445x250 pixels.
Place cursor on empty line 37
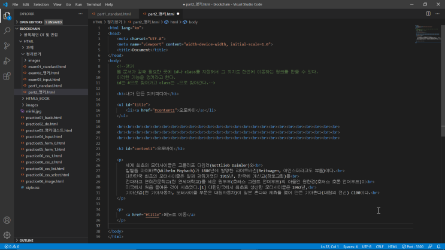coord(260,225)
